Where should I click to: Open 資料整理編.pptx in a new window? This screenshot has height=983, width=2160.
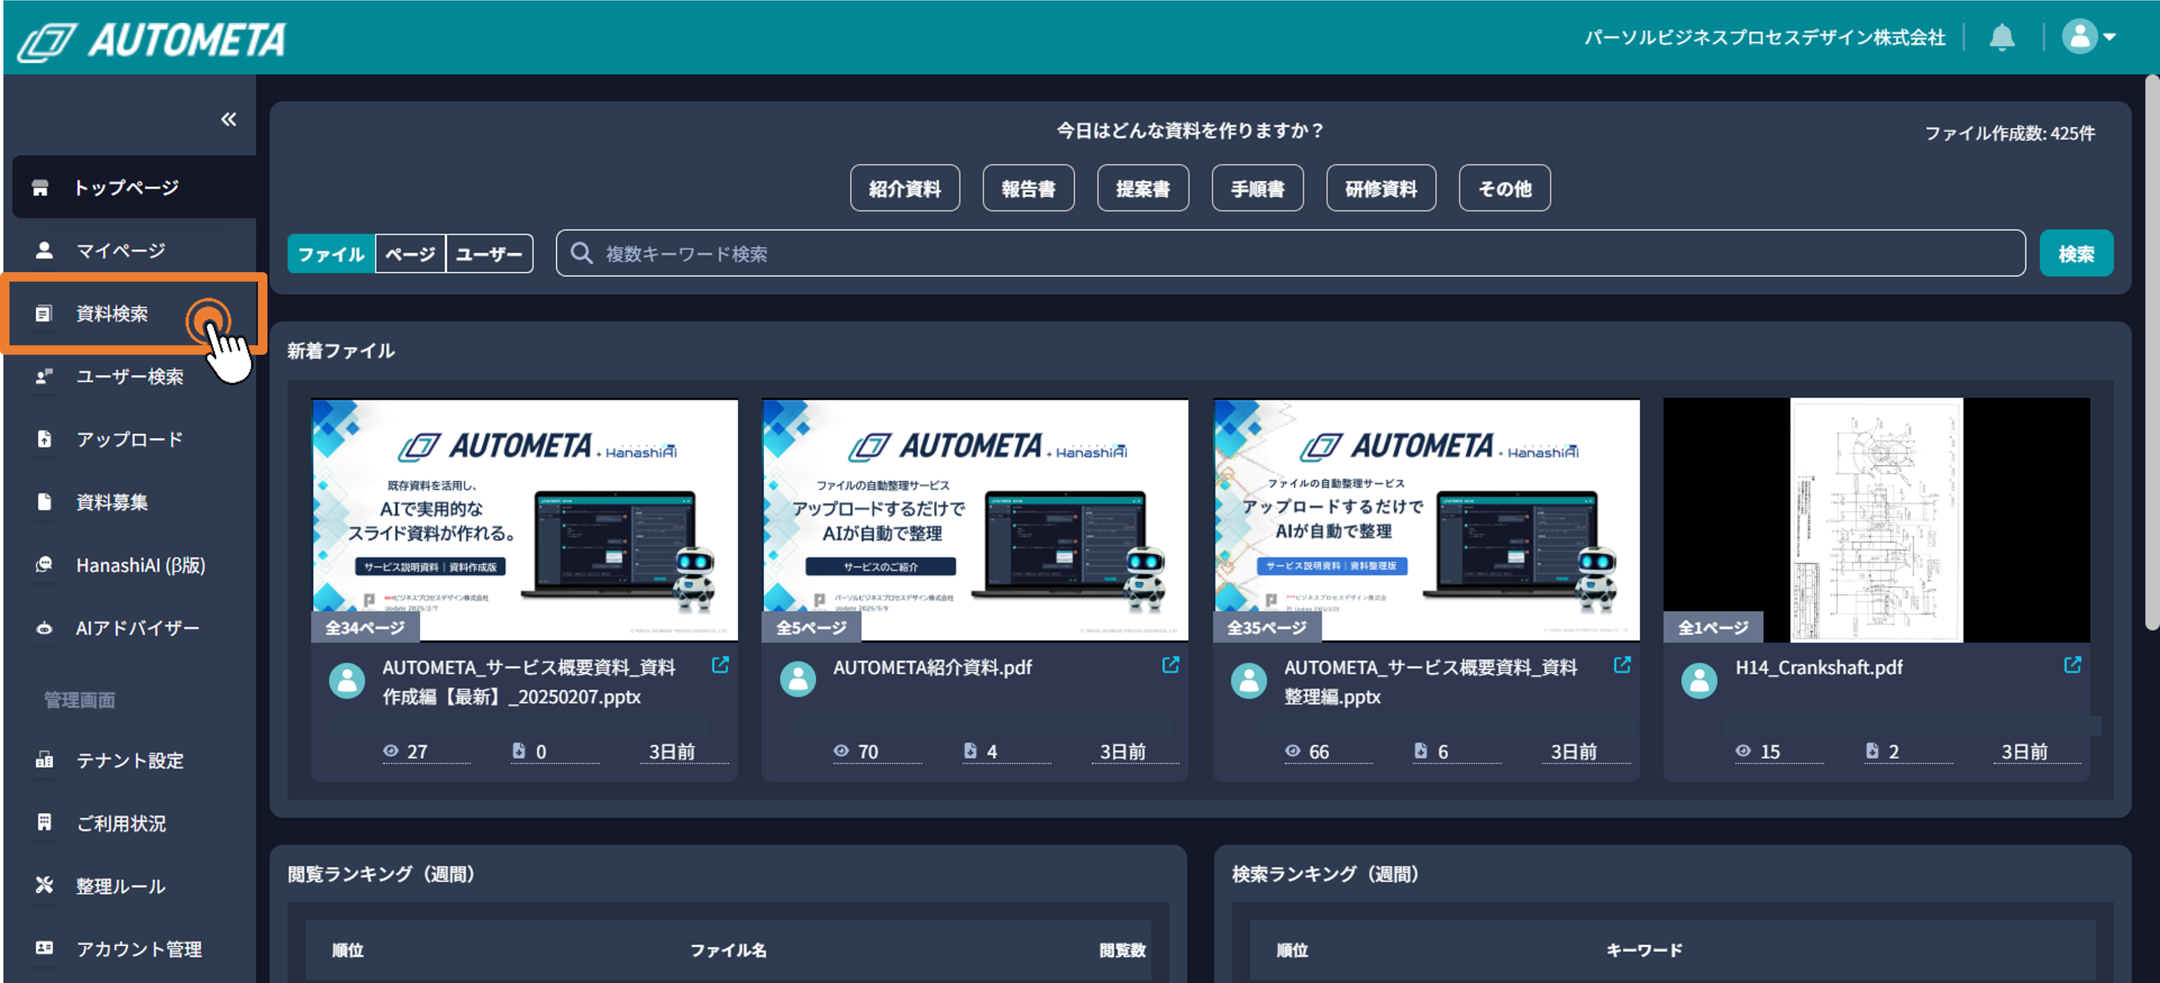[1622, 665]
